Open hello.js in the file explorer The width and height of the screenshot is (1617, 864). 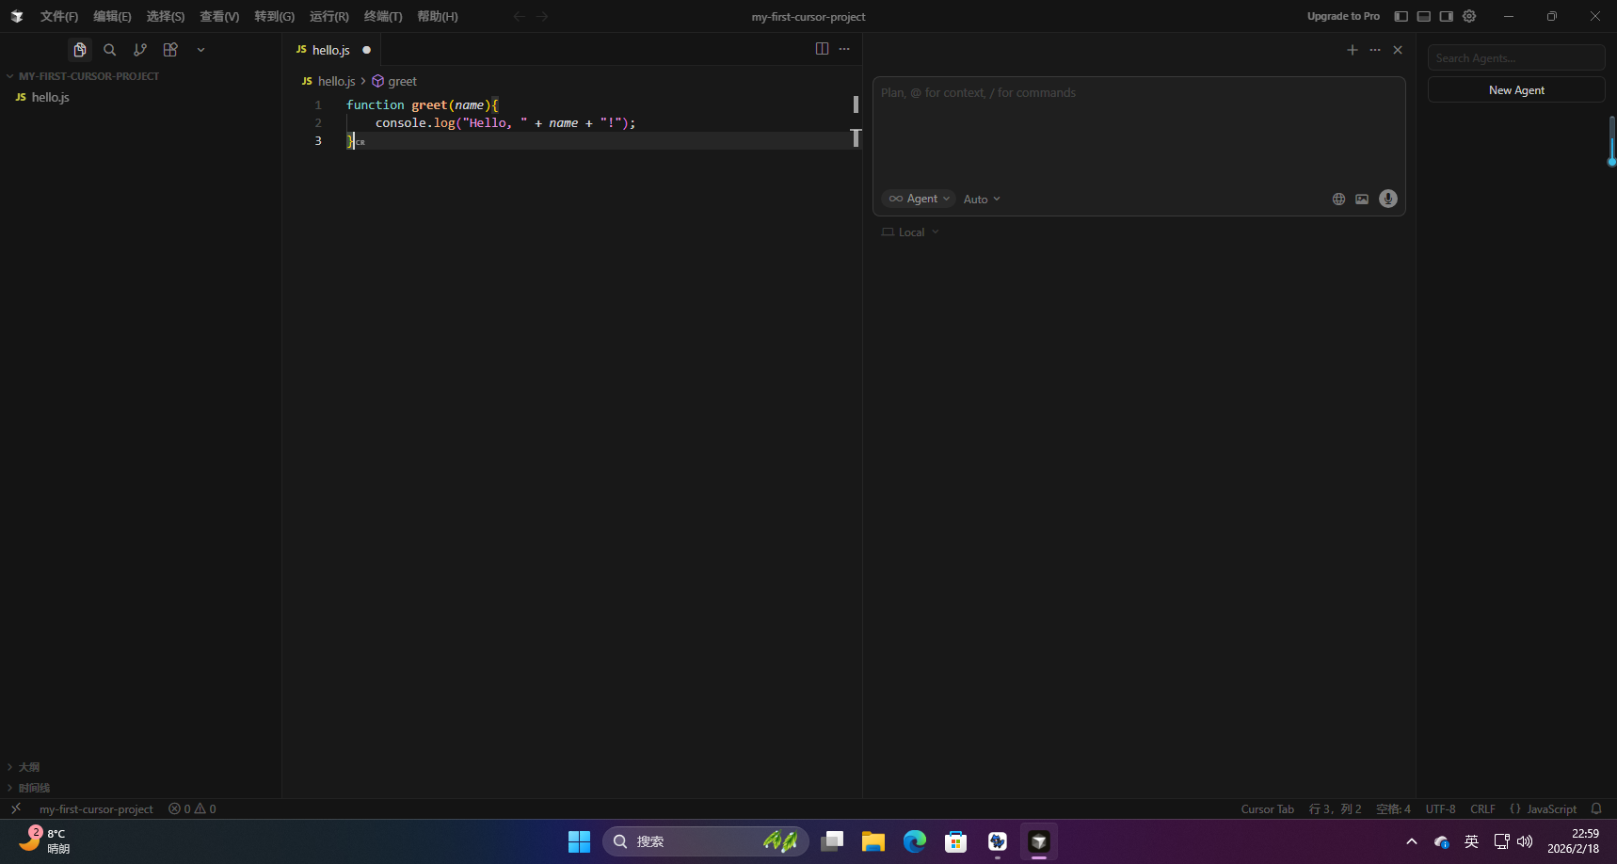[x=50, y=97]
